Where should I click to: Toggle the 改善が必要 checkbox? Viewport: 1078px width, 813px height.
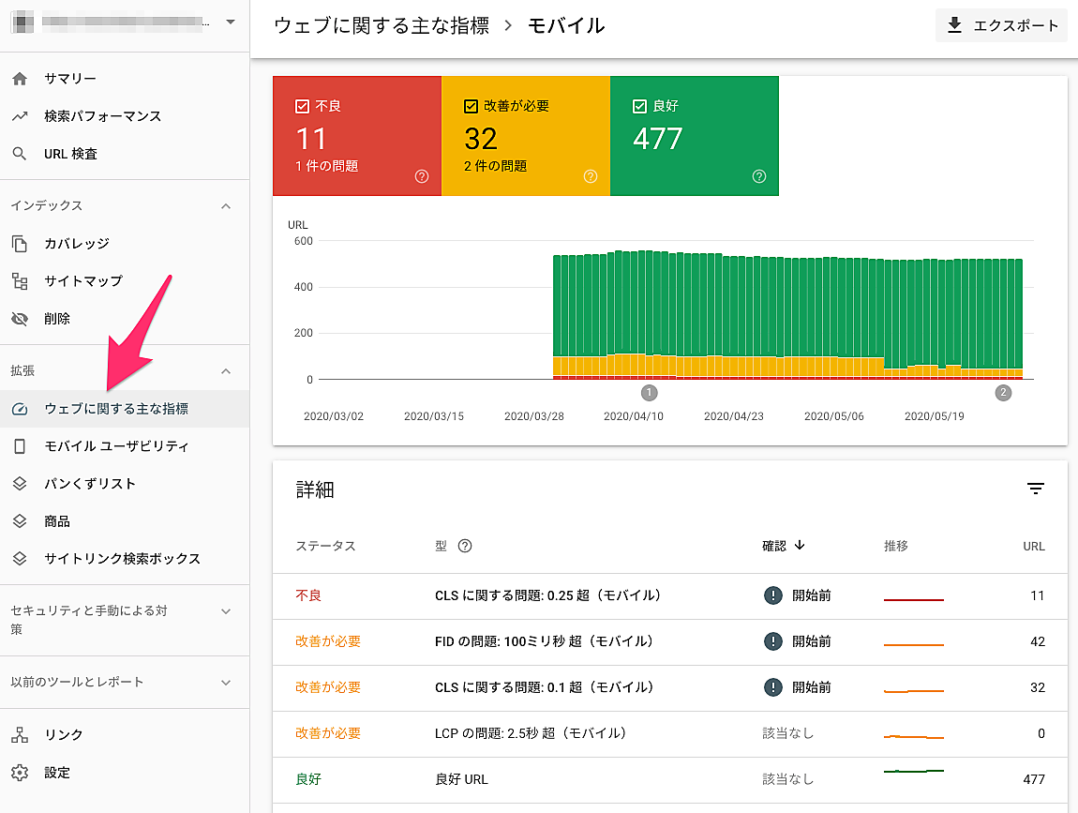point(471,106)
